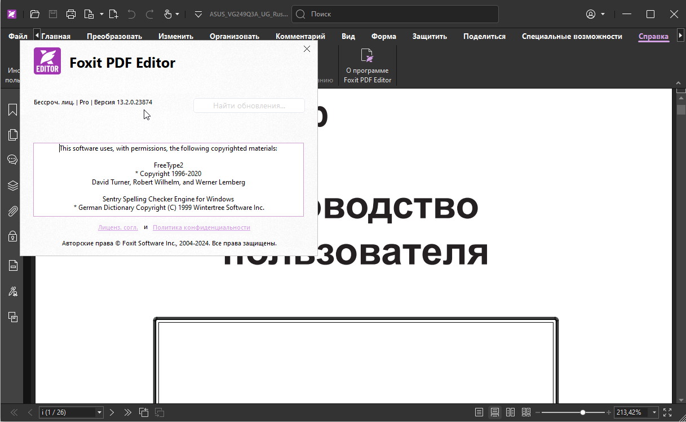The image size is (686, 422).
Task: Open the Attachments paperclip panel
Action: [12, 212]
